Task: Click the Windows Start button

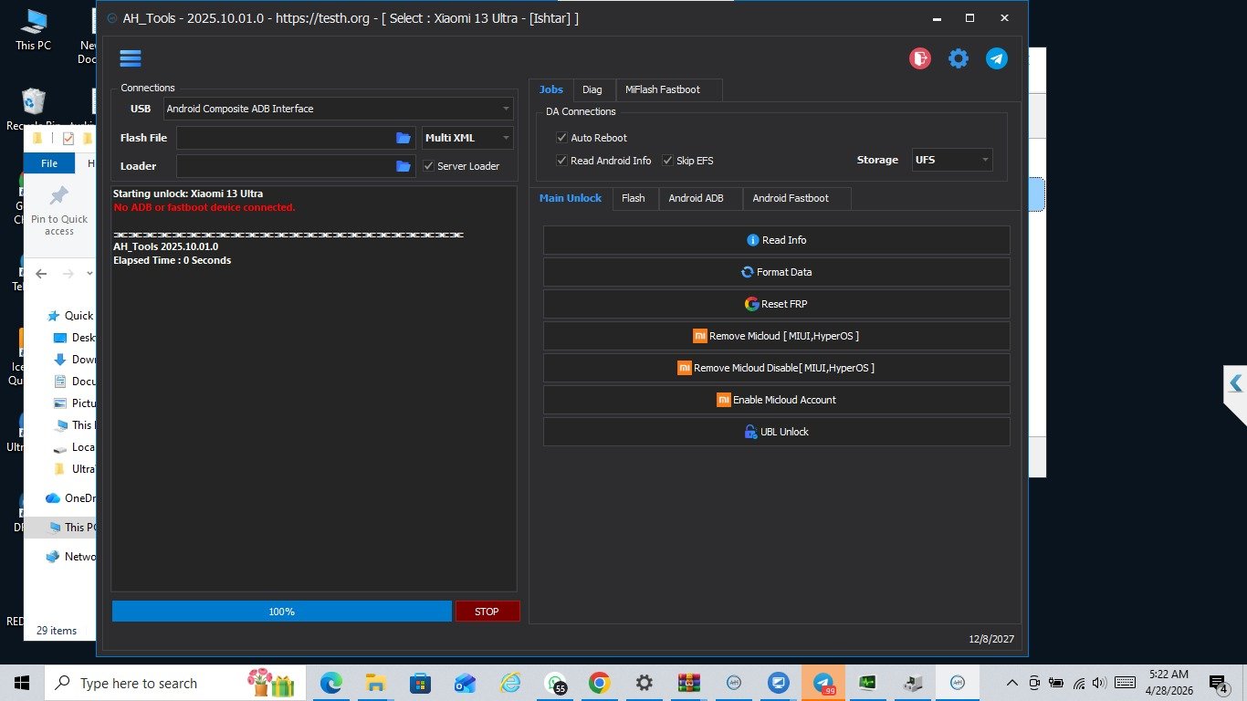Action: tap(22, 683)
